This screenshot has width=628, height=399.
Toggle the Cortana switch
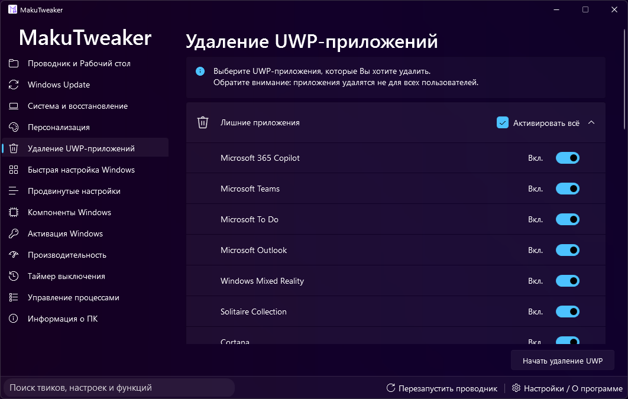568,340
